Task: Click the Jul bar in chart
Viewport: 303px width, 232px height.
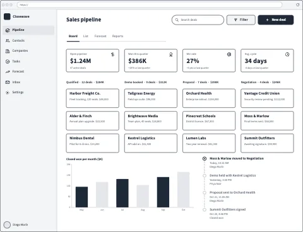Action: [x=122, y=194]
